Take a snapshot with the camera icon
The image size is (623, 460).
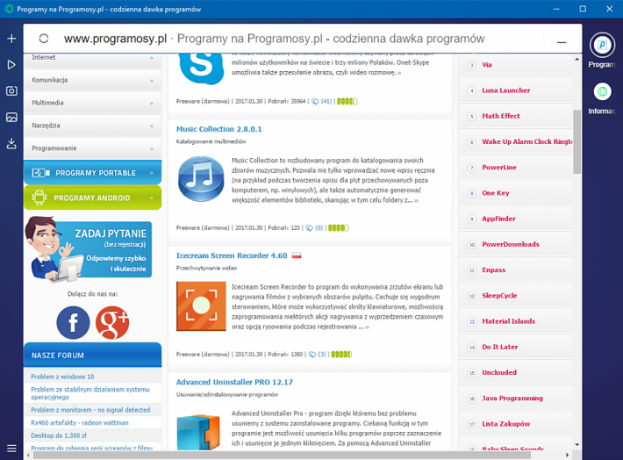click(x=11, y=90)
